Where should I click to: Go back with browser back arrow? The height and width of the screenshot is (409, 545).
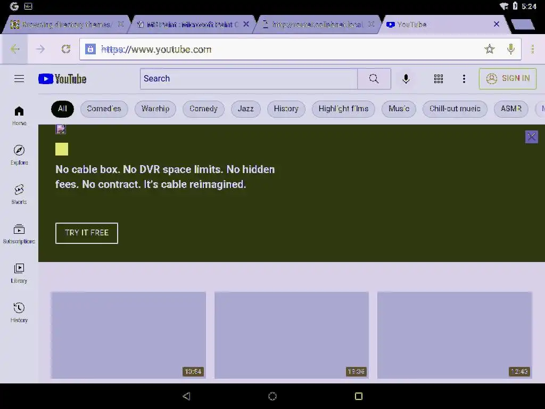pos(14,49)
